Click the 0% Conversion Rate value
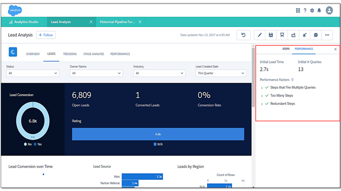Image resolution: width=341 pixels, height=191 pixels. point(204,95)
